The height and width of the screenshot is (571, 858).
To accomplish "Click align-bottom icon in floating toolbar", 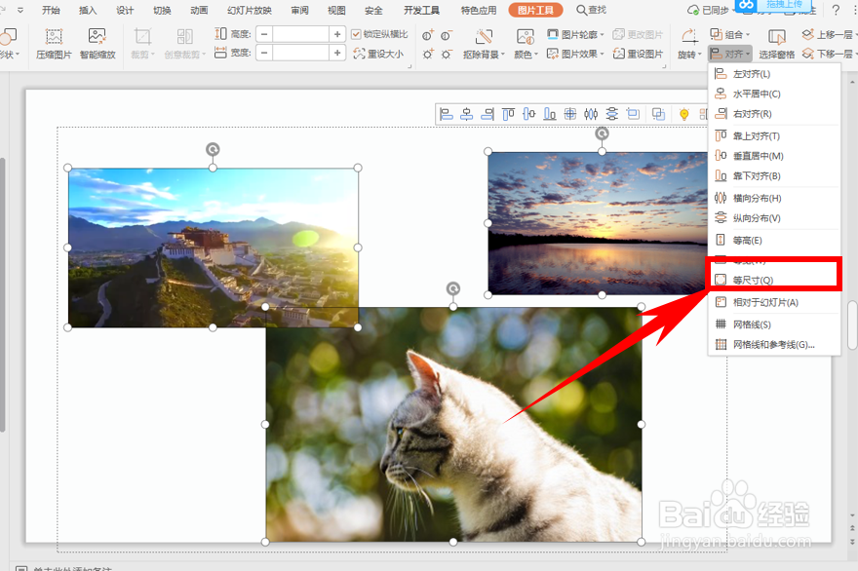I will point(550,114).
